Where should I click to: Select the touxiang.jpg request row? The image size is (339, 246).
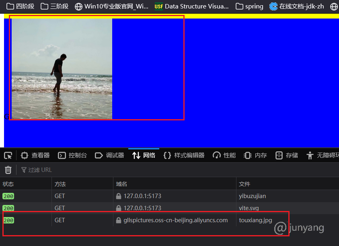tap(255, 220)
